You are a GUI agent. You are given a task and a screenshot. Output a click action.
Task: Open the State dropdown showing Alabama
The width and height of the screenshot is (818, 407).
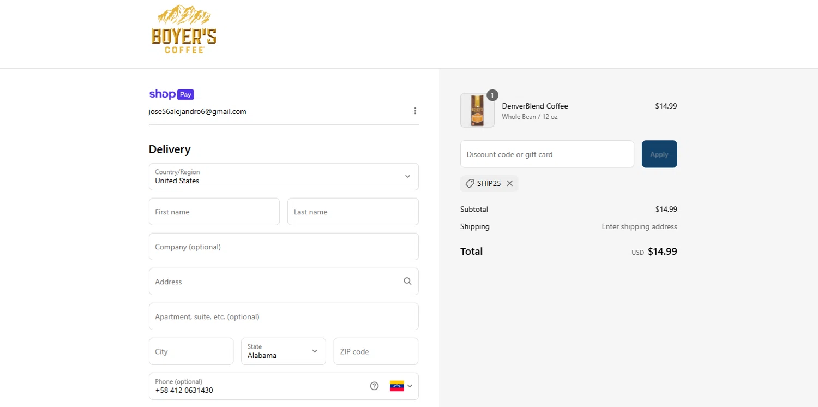point(284,351)
